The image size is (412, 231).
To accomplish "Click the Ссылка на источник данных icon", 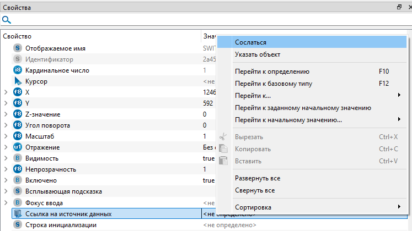I will point(17,214).
